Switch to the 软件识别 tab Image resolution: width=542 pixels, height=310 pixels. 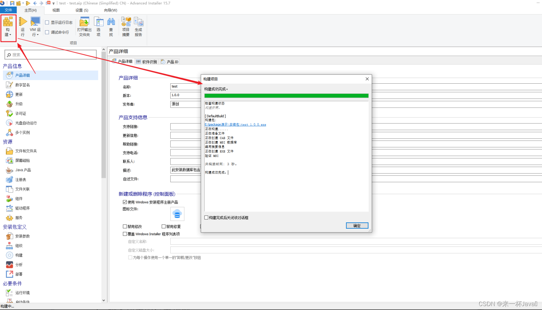coord(147,62)
